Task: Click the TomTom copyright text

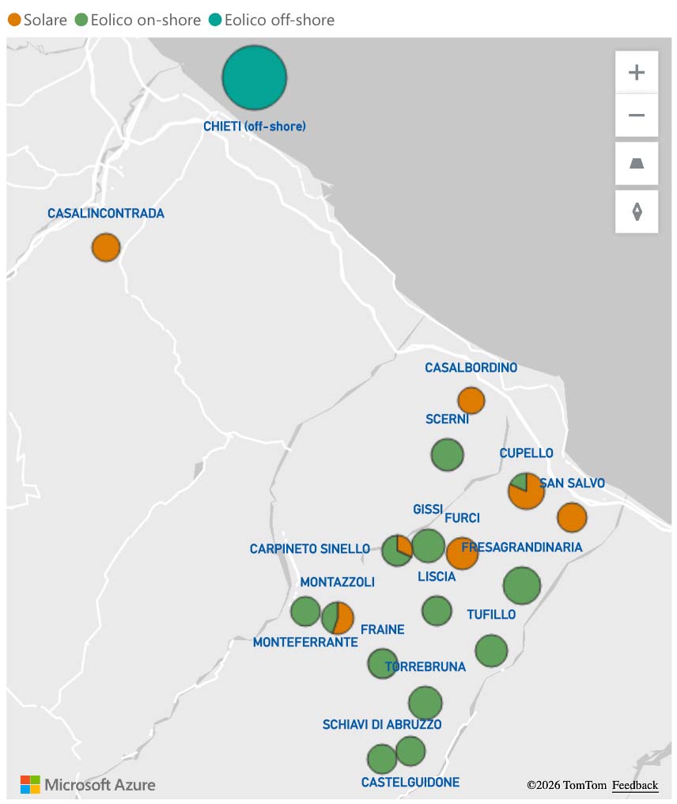Action: coord(566,785)
